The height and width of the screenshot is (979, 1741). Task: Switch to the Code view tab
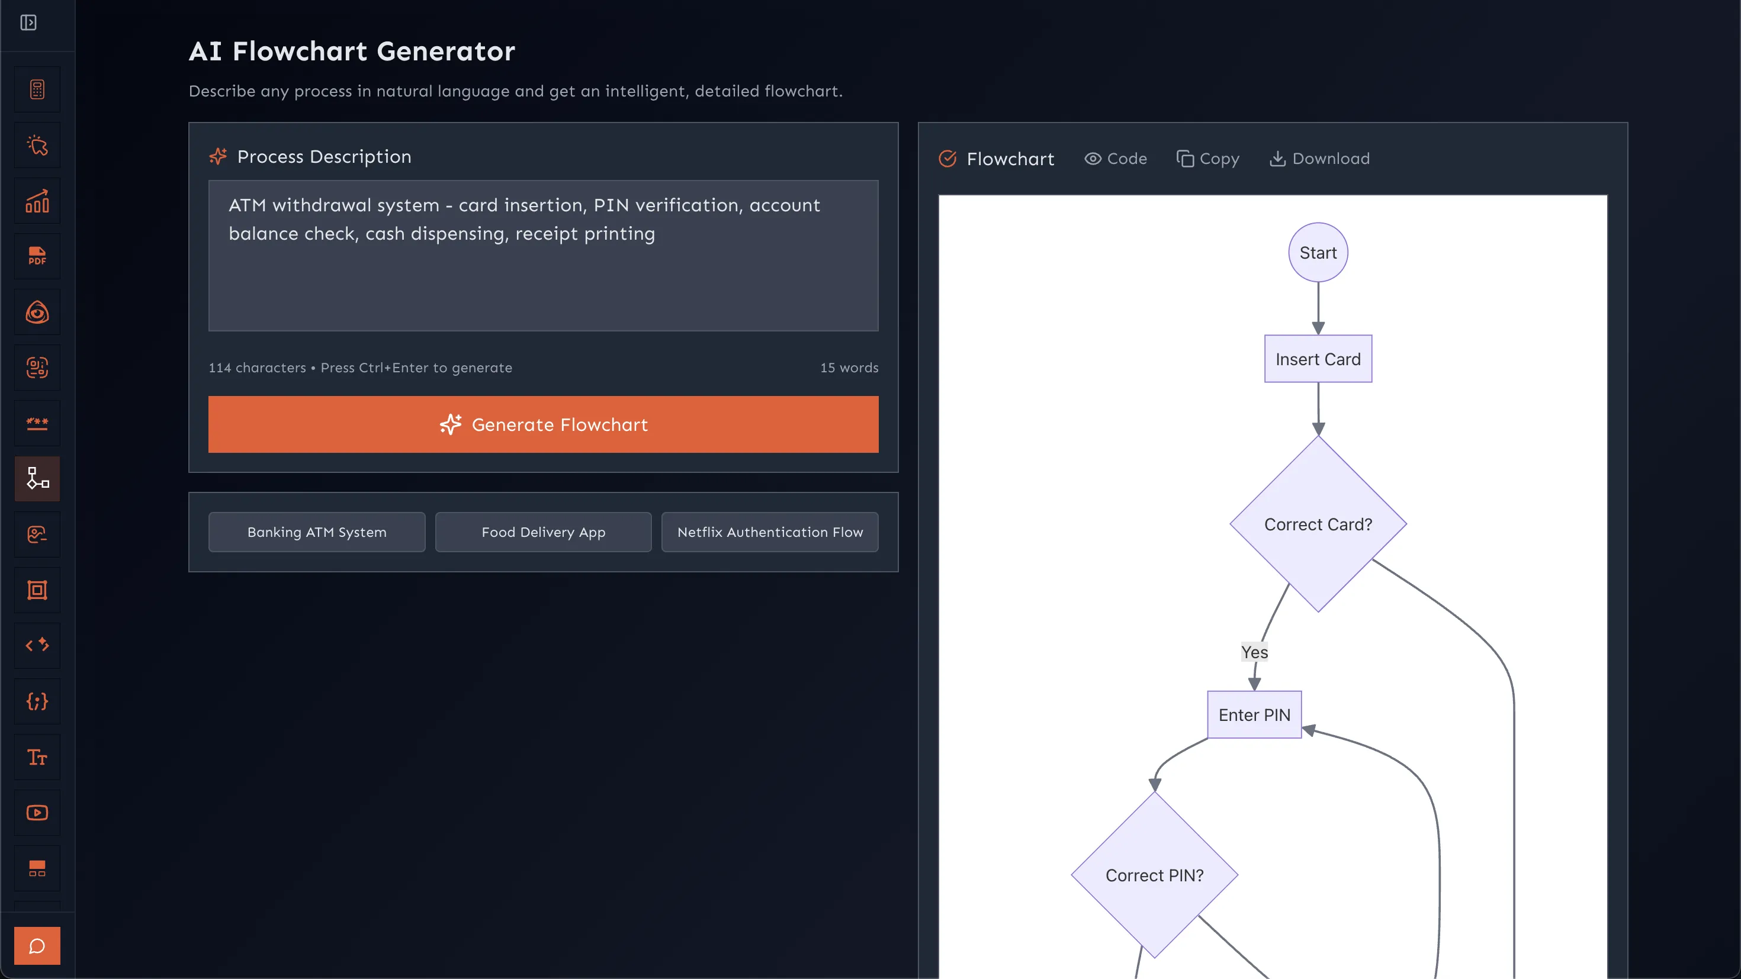click(x=1116, y=159)
